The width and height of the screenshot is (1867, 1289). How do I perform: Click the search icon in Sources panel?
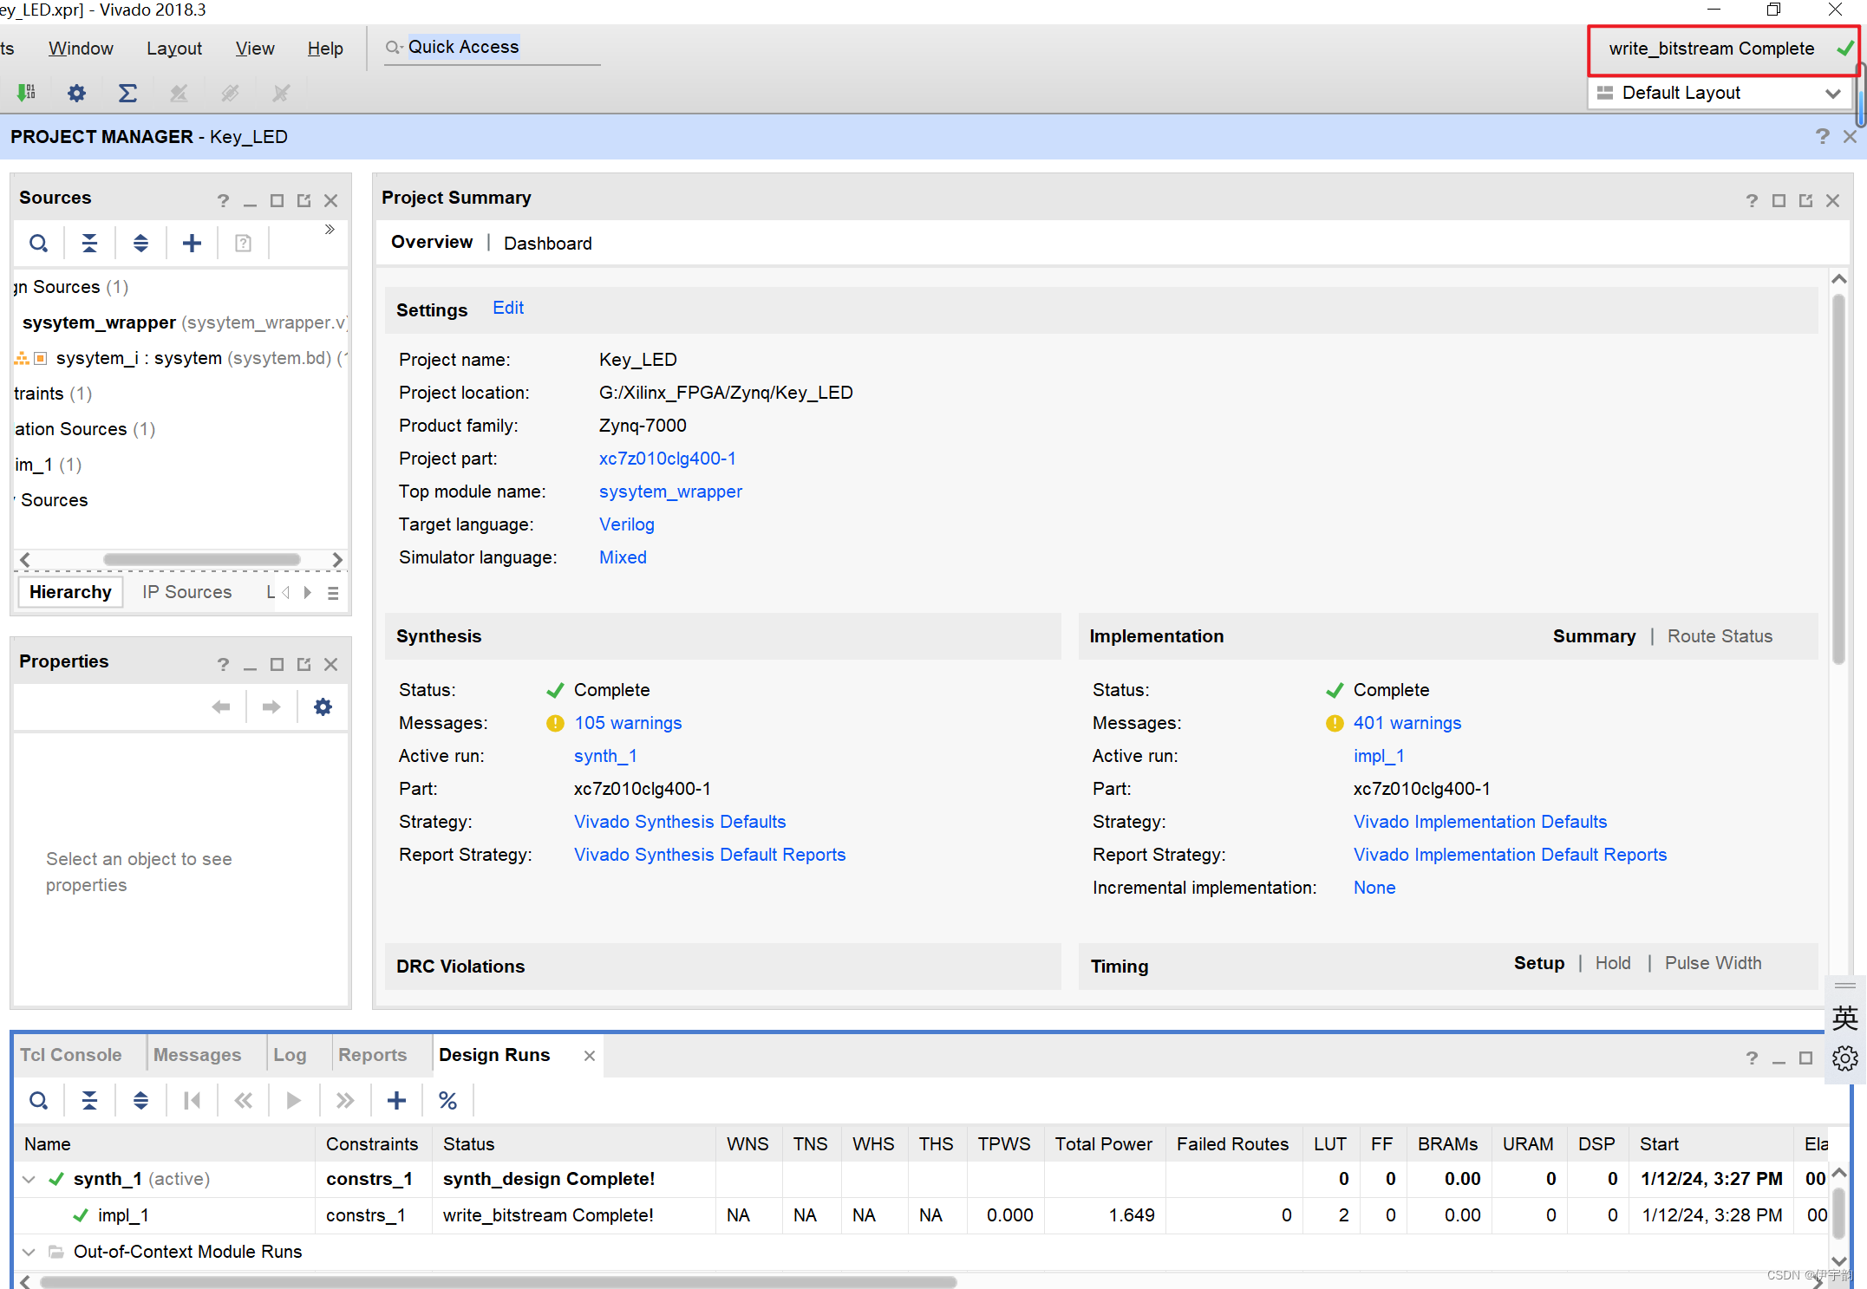tap(38, 244)
